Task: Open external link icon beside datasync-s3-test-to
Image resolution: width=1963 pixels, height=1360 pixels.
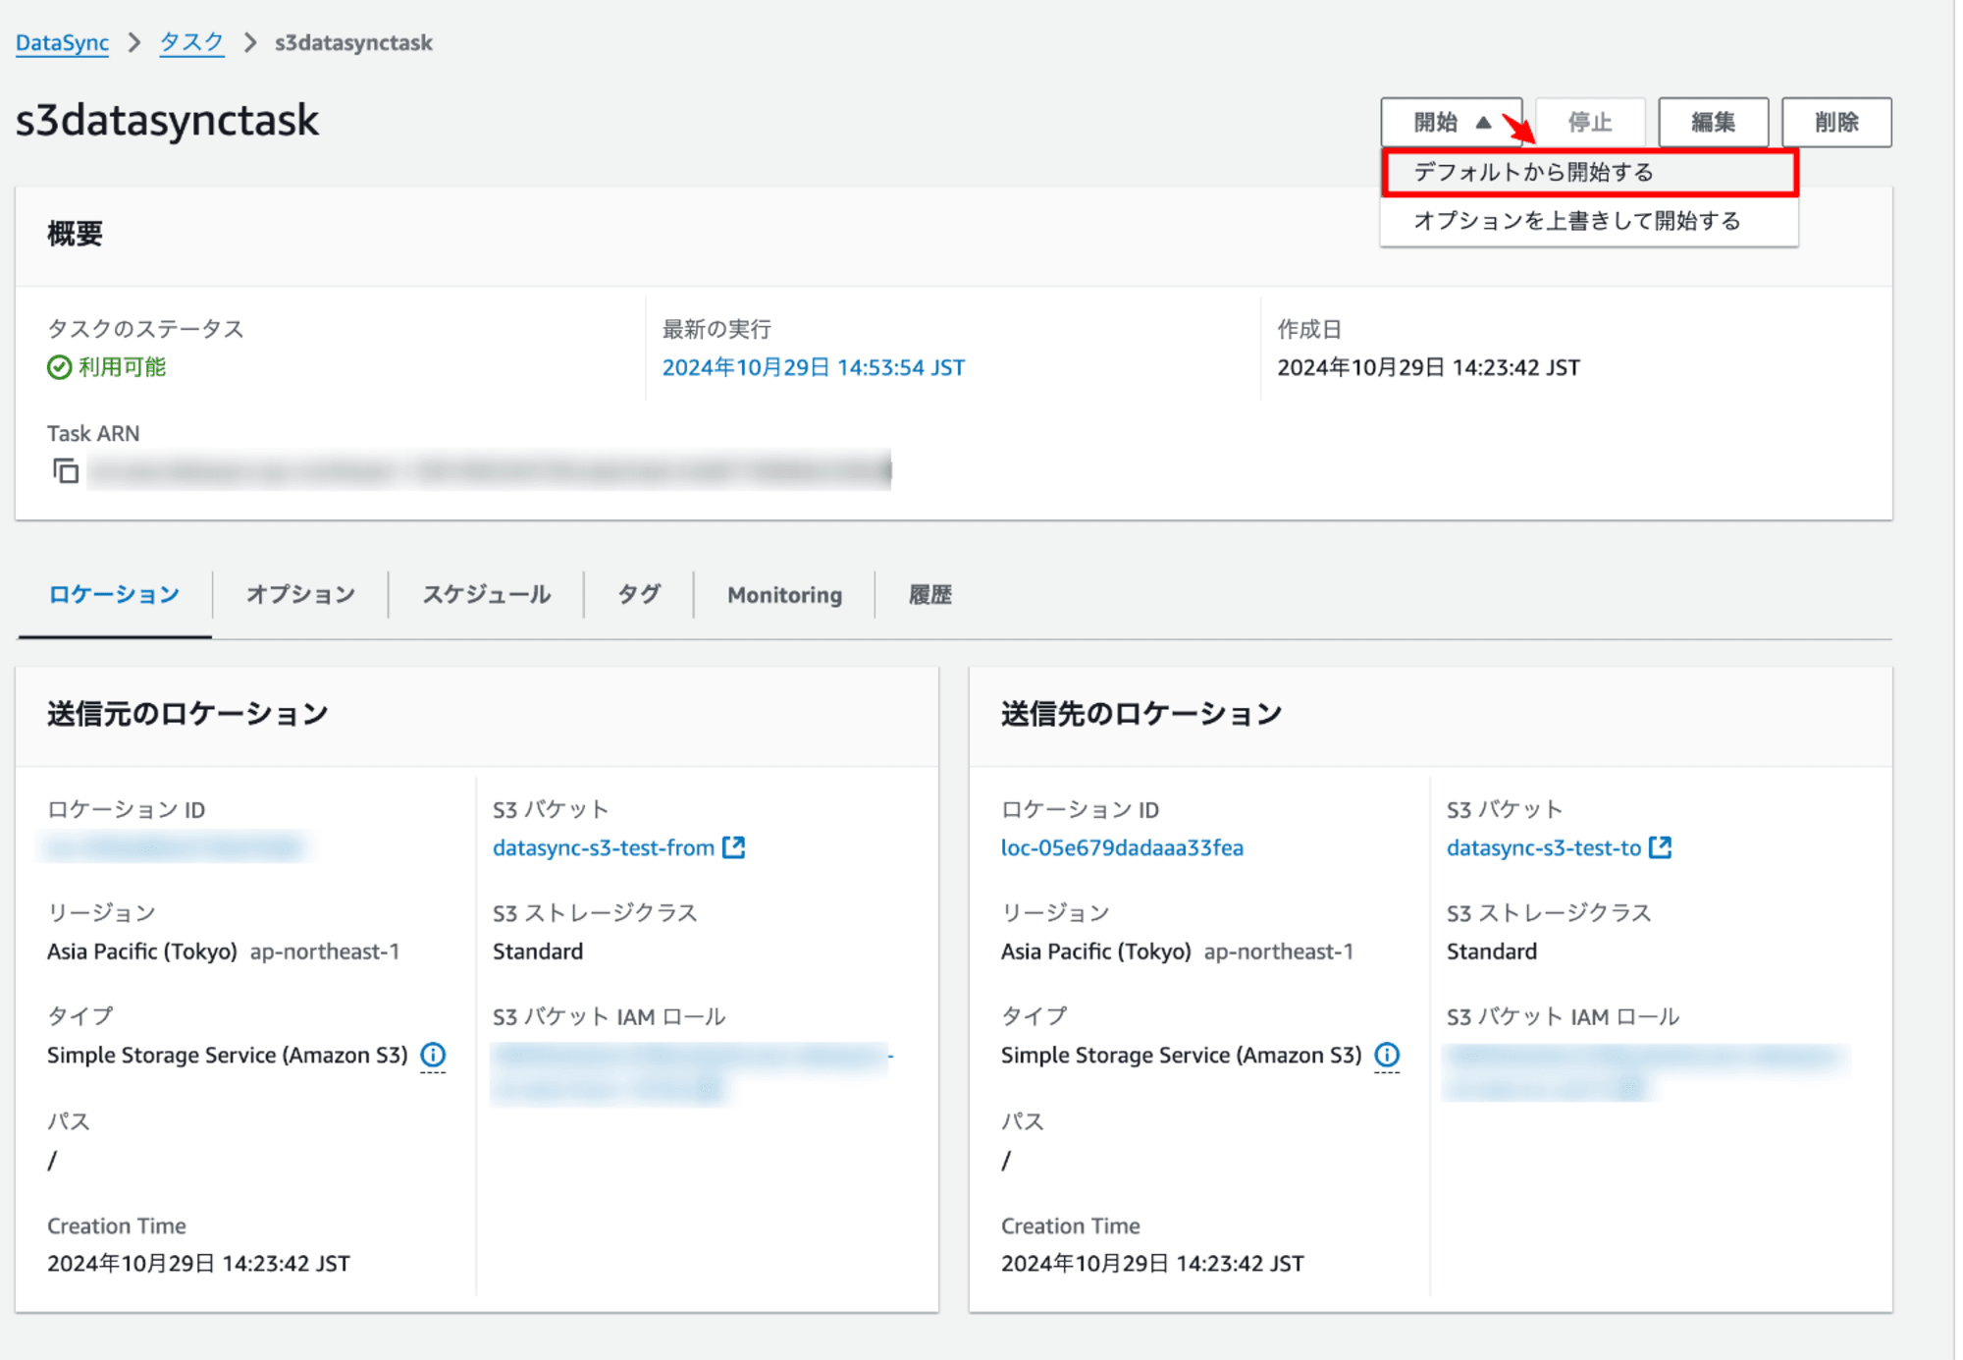Action: click(x=1660, y=847)
